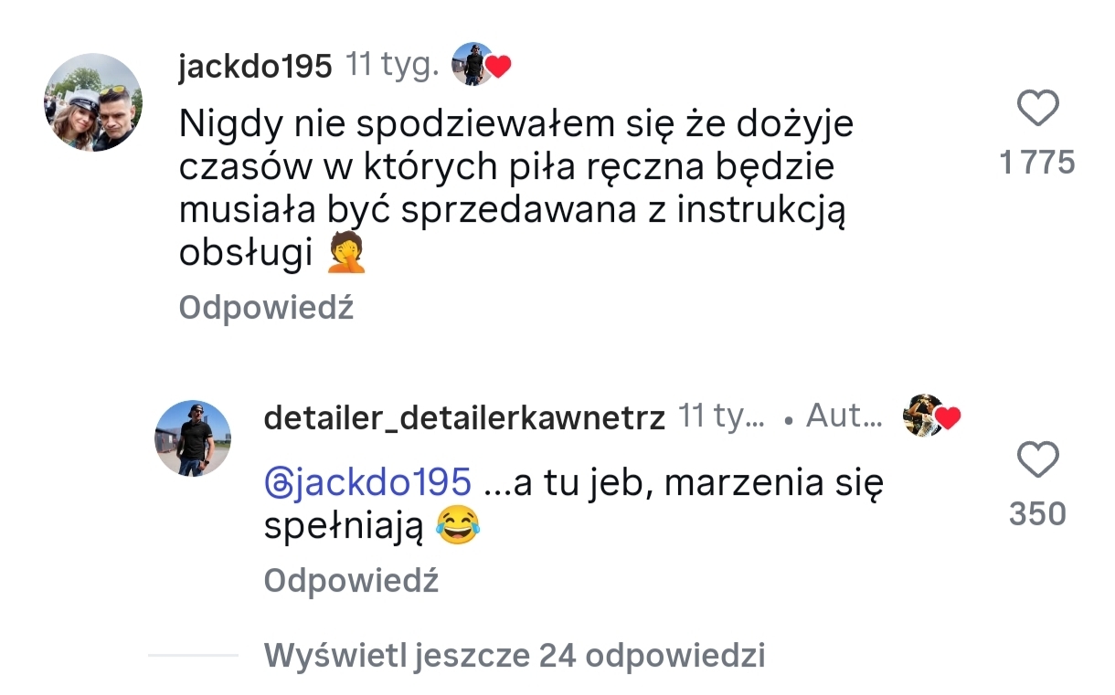1115x695 pixels.
Task: Like the reply from detailer_detailerkawnetrz
Action: pos(1037,461)
